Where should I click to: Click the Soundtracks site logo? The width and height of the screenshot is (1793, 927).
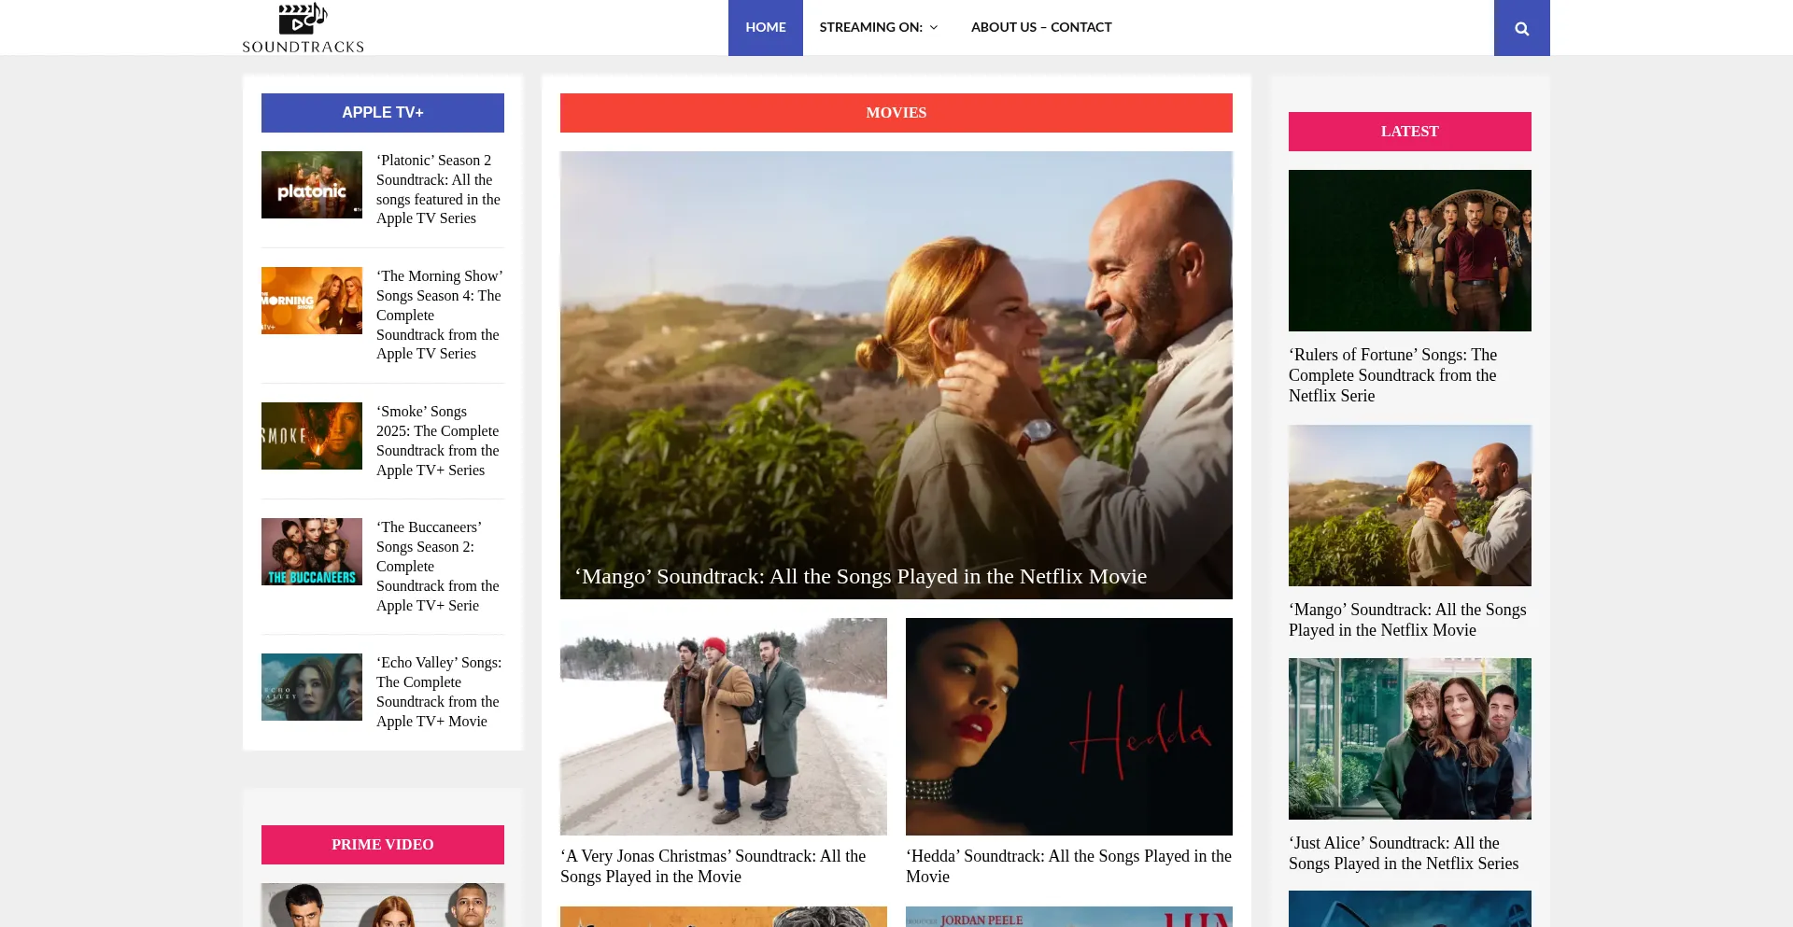click(x=303, y=28)
